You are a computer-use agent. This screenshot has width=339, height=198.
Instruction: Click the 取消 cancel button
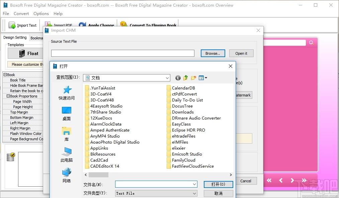(219, 193)
